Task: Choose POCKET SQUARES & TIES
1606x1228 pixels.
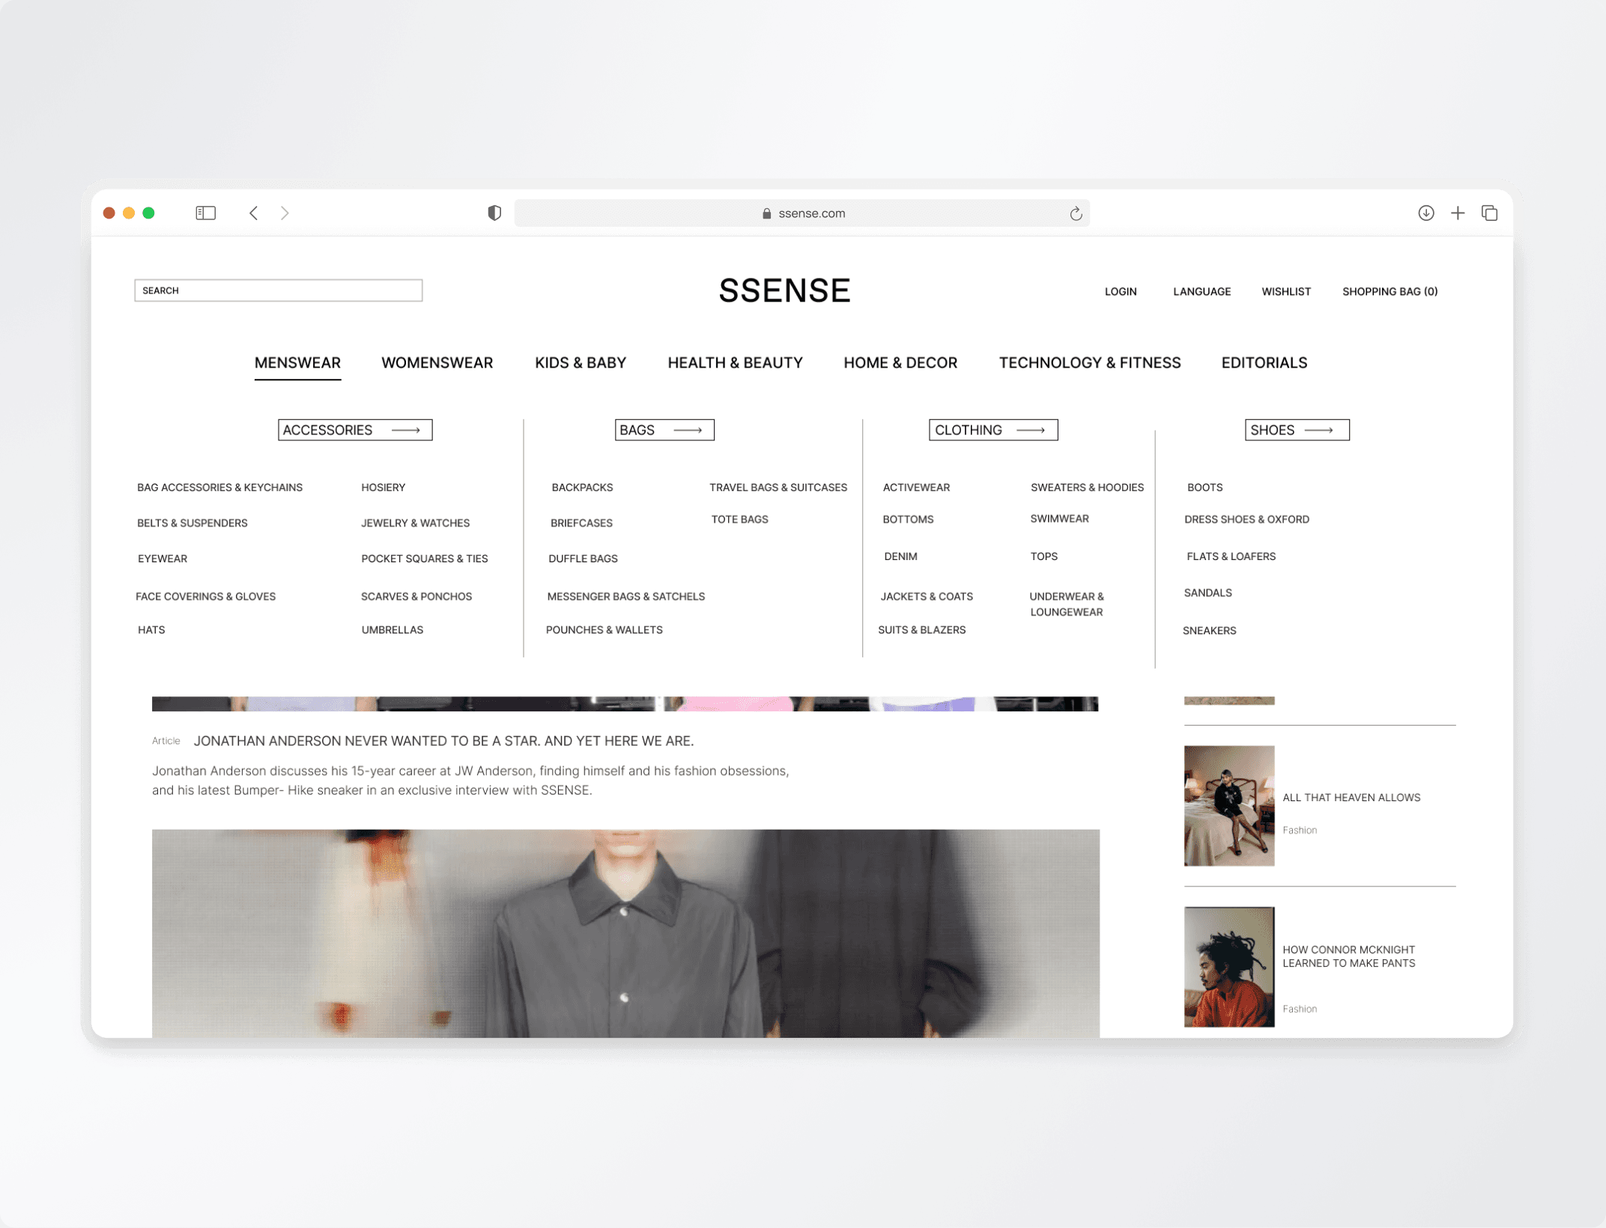Action: (x=425, y=559)
